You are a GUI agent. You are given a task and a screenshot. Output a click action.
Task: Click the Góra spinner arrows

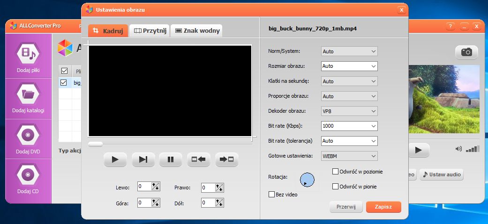(x=156, y=202)
